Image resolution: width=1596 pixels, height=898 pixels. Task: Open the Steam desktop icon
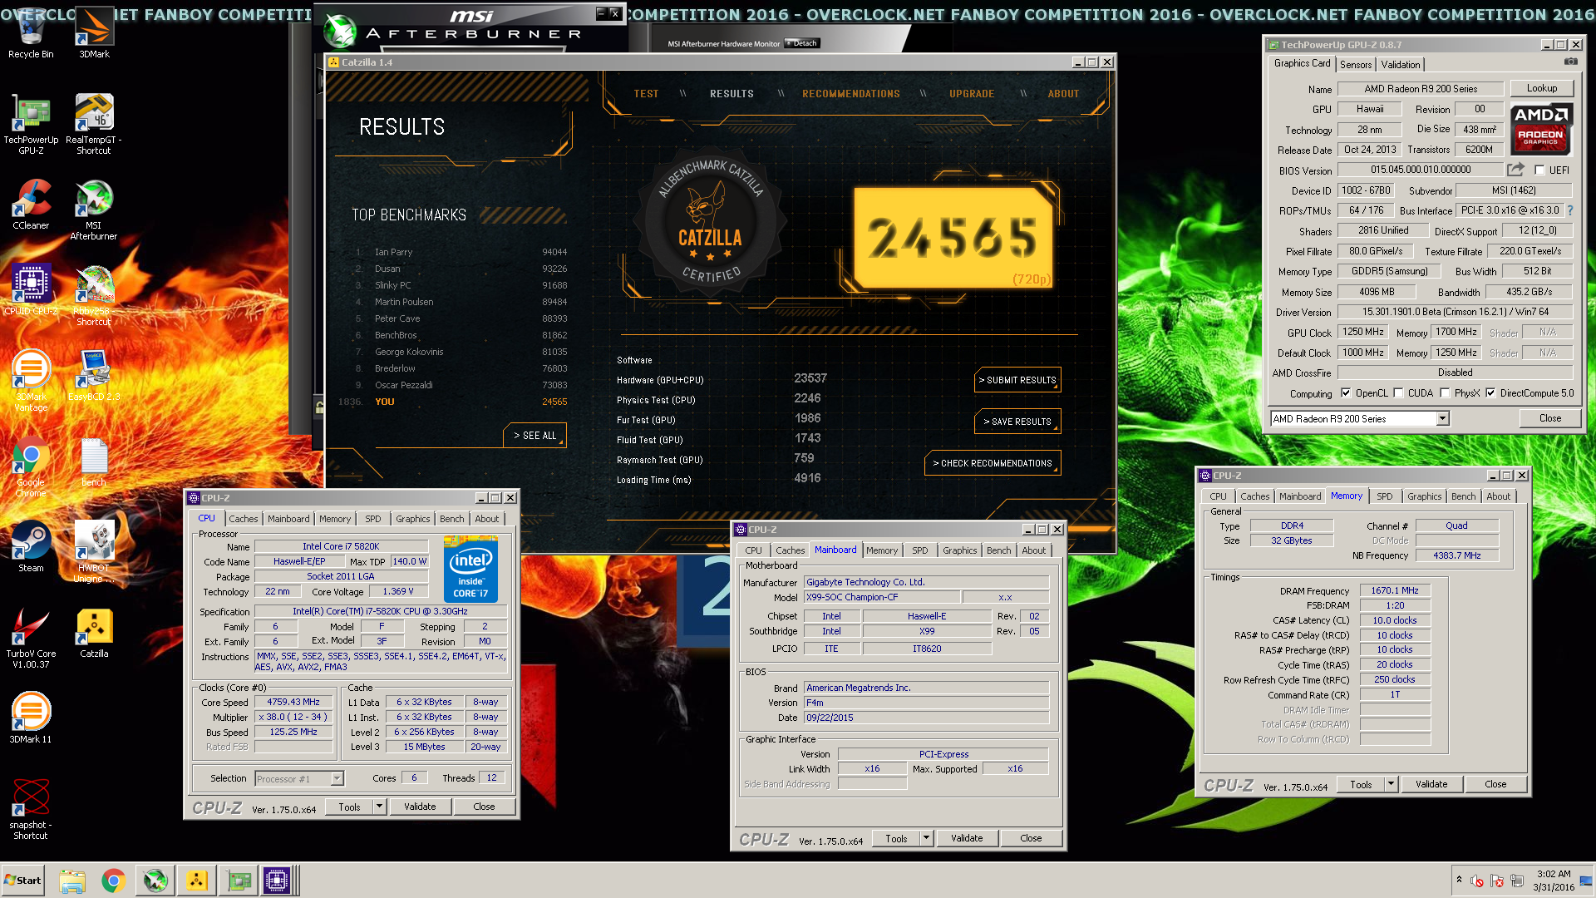tap(31, 547)
